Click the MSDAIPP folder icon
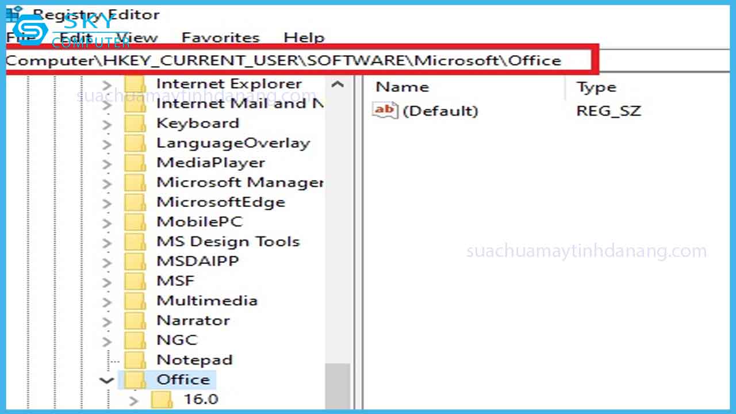 [x=135, y=261]
